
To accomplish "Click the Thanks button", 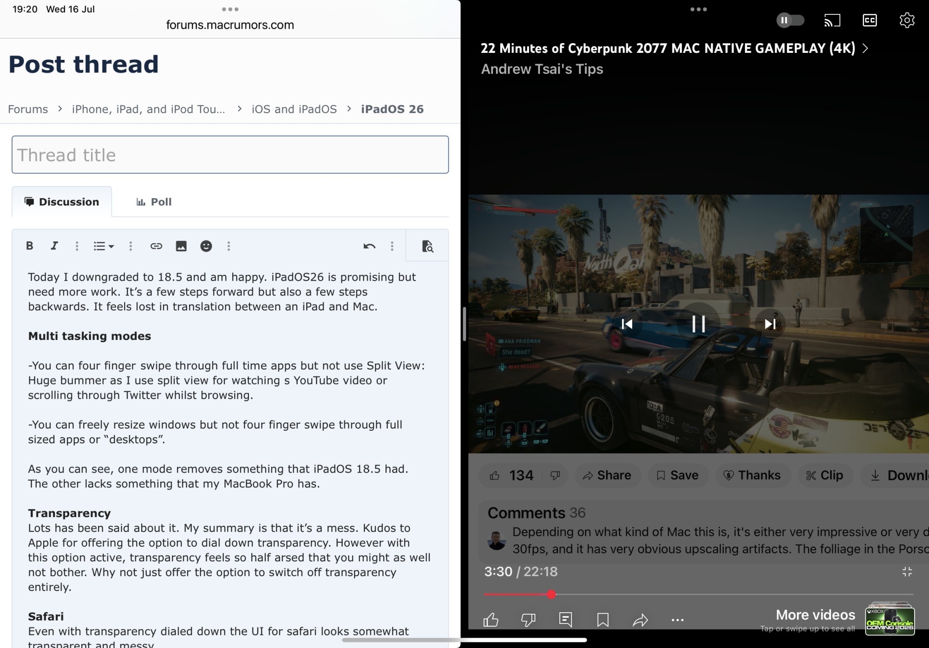I will click(753, 475).
